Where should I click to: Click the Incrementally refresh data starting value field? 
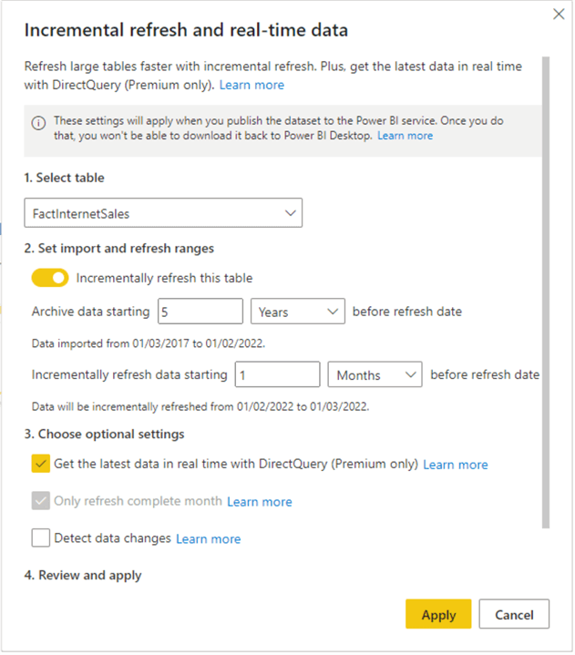coord(277,374)
